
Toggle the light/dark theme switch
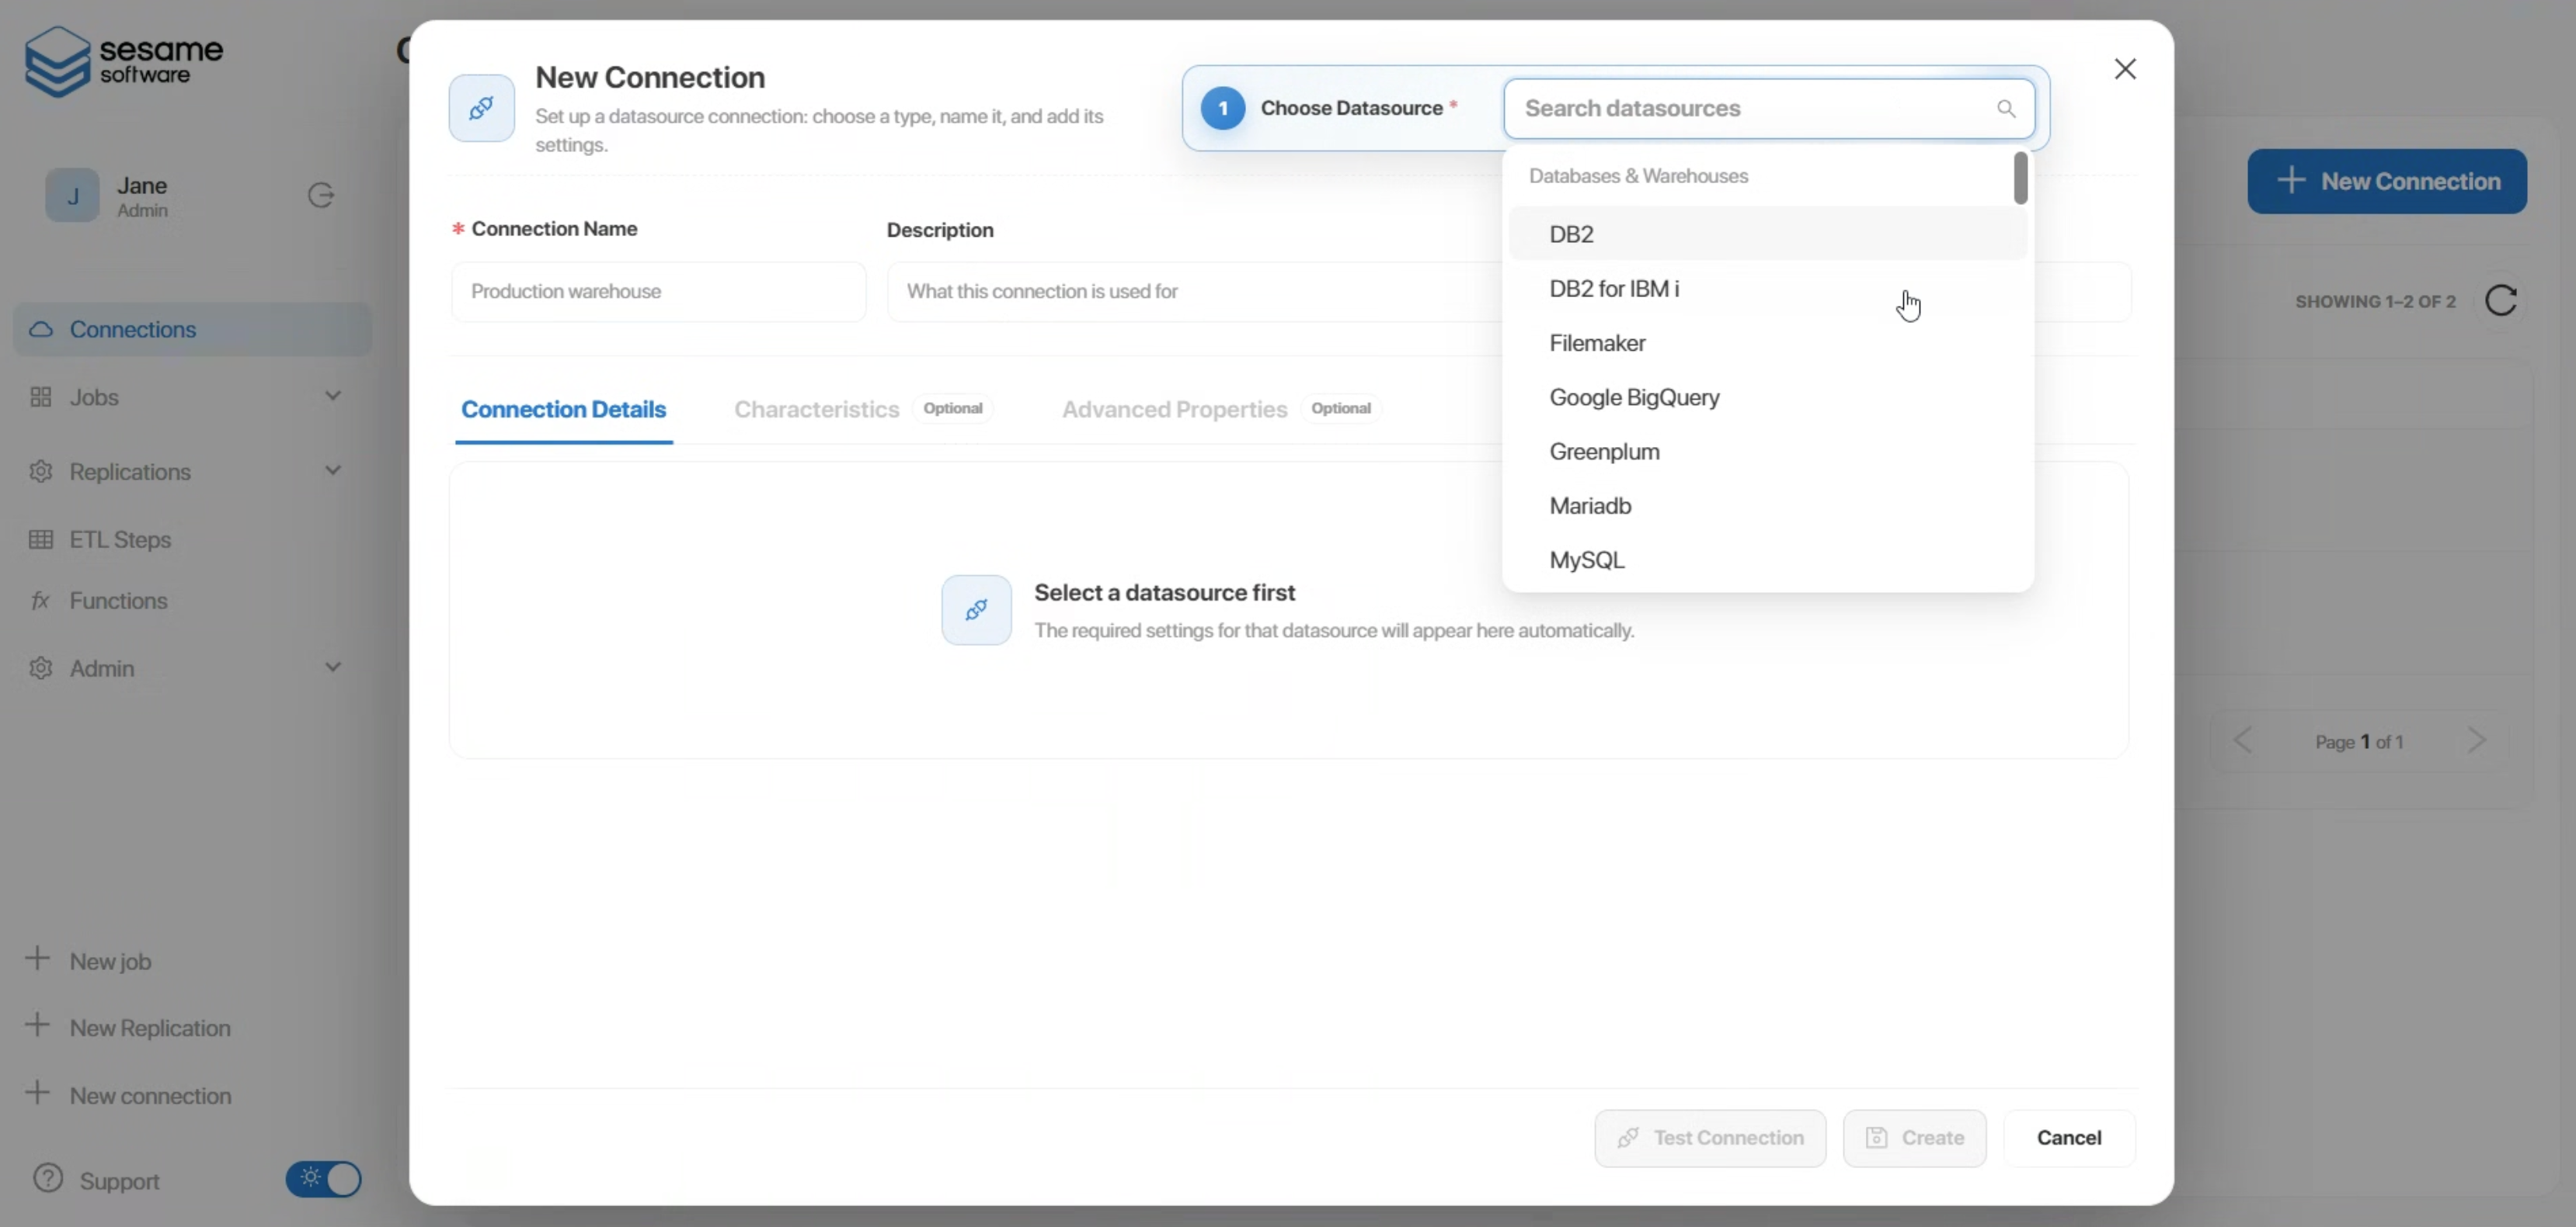[x=323, y=1179]
